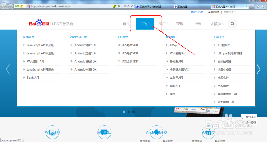The height and width of the screenshot is (142, 267).
Task: Click the address bar search magnifier icon
Action: (x=119, y=6)
